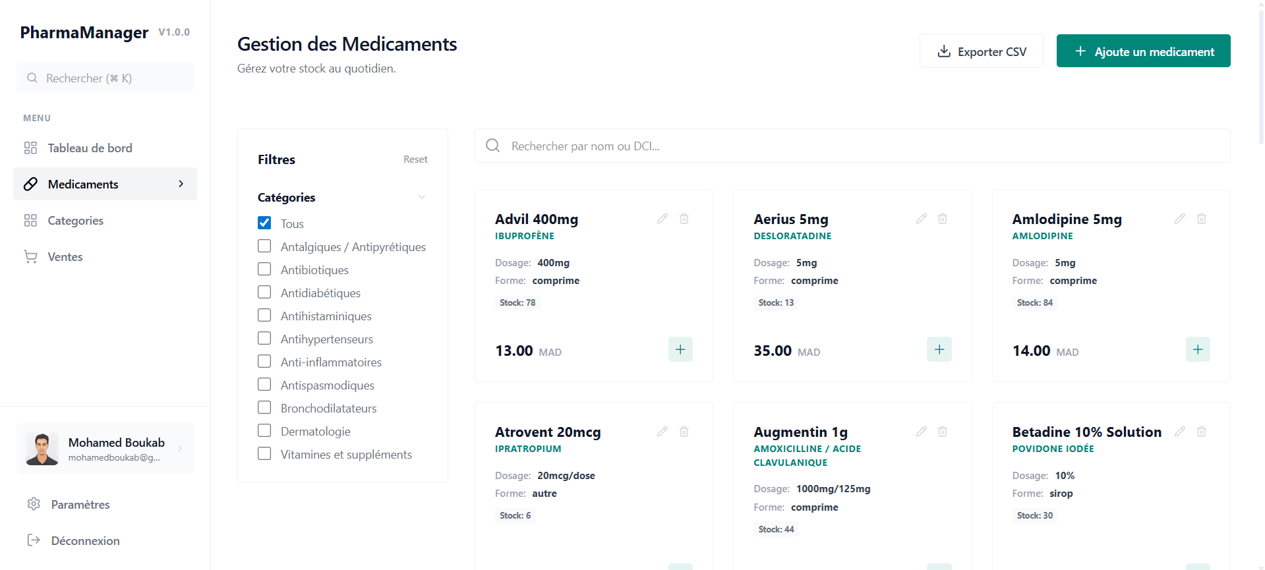
Task: Click the POVIDONE IODÉE label
Action: [1053, 449]
